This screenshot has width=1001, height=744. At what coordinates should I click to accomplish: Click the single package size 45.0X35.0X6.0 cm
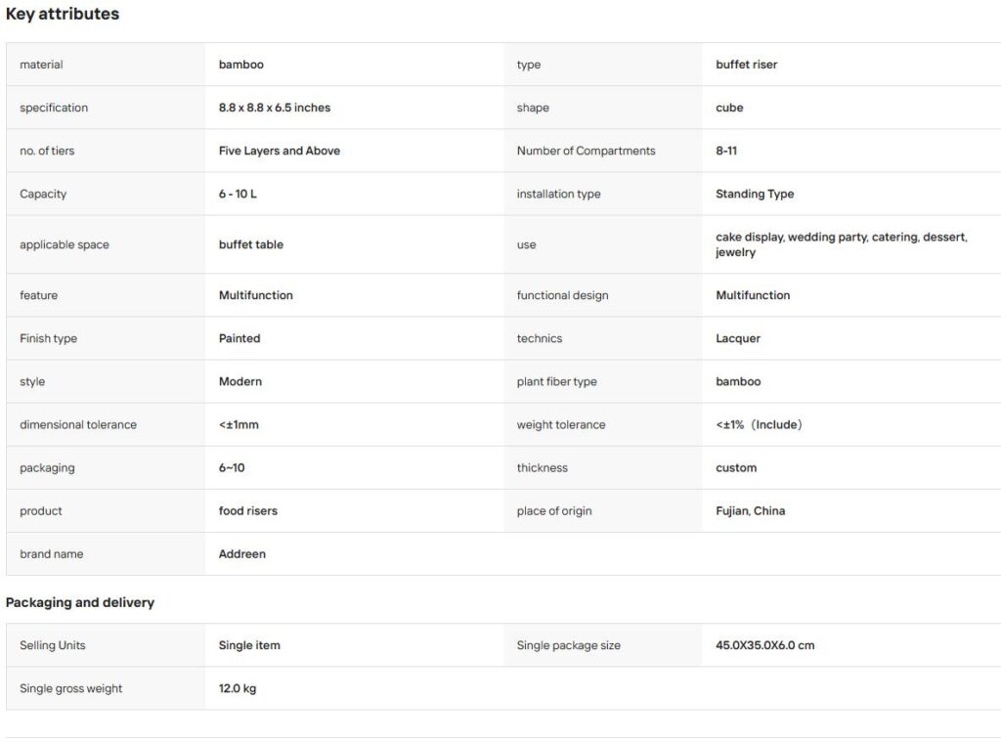tap(764, 645)
